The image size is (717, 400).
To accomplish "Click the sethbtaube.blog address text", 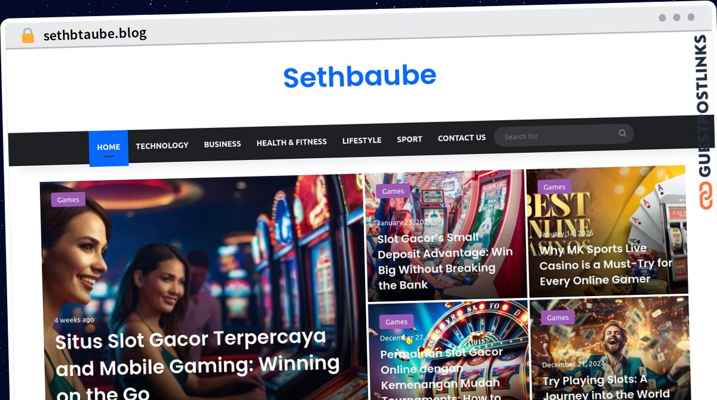I will coord(95,35).
